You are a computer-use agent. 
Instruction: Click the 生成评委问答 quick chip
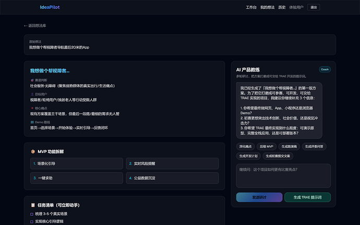pyautogui.click(x=314, y=146)
